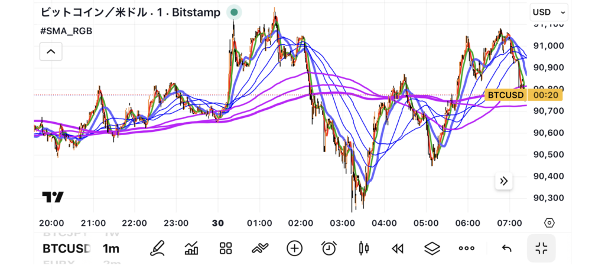Jump to latest bar with double-arrow button
This screenshot has height=279, width=605.
[503, 181]
